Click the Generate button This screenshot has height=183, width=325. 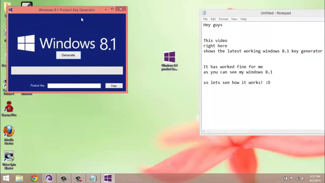68,55
